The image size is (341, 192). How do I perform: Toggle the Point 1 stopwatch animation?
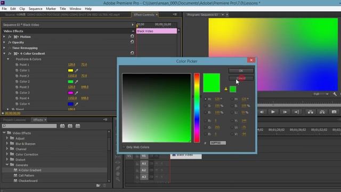[17, 65]
